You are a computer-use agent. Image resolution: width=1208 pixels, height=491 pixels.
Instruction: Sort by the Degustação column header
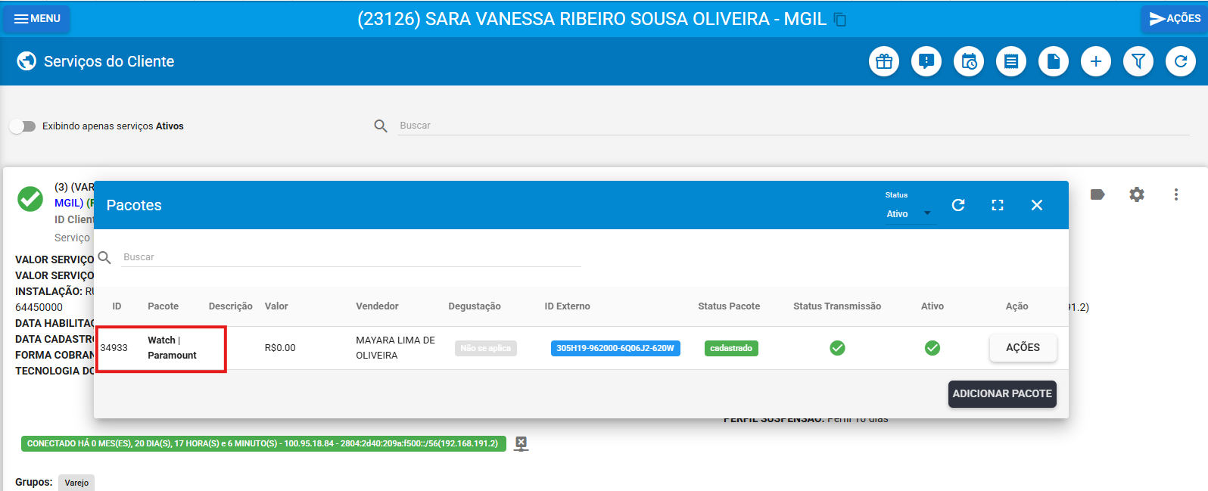pyautogui.click(x=475, y=306)
